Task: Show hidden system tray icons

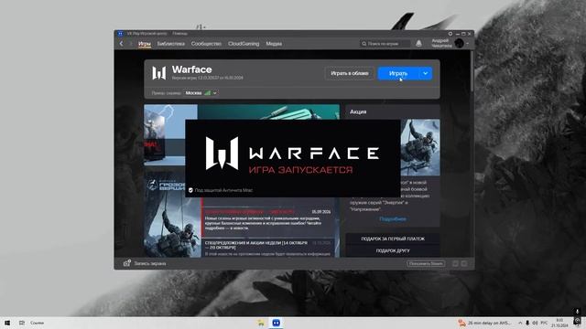Action: point(520,323)
